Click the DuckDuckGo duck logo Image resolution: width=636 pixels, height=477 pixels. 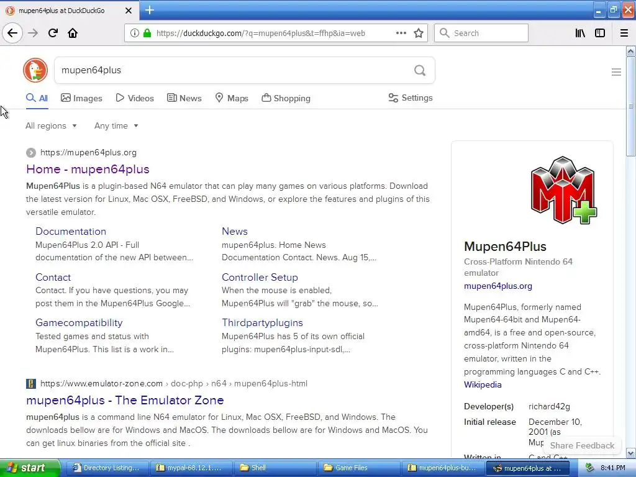[x=35, y=70]
